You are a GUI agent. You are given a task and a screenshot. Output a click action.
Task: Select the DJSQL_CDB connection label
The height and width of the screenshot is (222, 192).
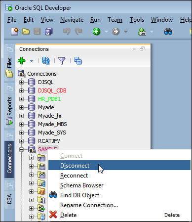(52, 90)
